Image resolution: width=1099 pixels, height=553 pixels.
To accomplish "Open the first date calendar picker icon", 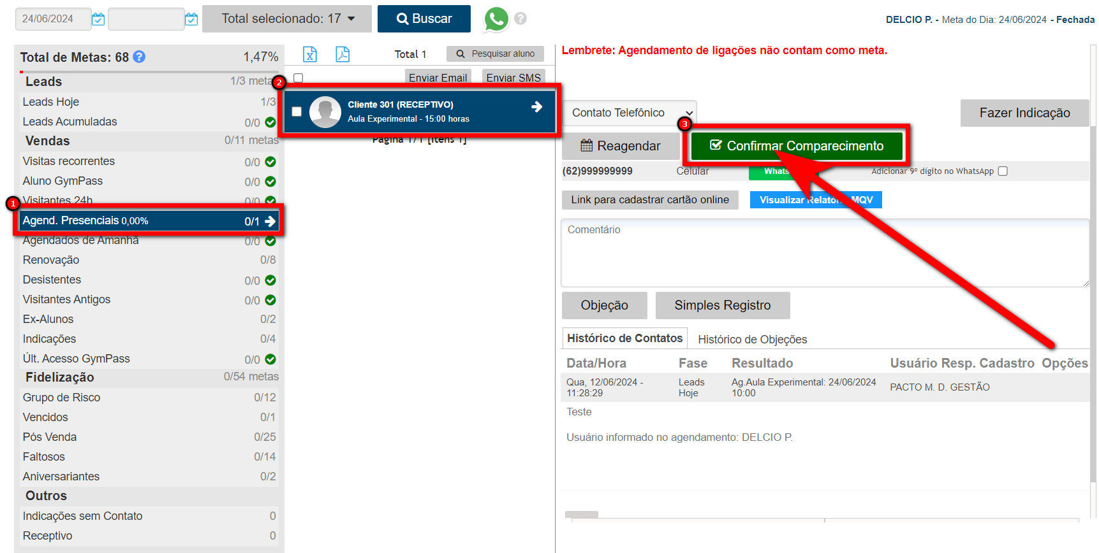I will [98, 19].
